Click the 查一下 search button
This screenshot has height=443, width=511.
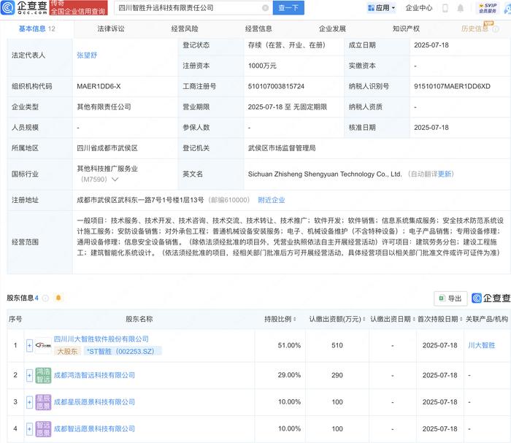click(288, 8)
